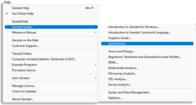
Task: Open the Spreadsheet guide in the submenu
Action: [147, 44]
